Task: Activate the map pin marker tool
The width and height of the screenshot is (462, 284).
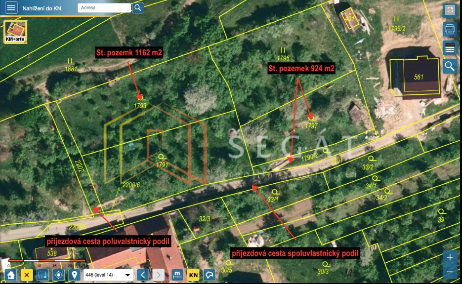Action: [75, 275]
